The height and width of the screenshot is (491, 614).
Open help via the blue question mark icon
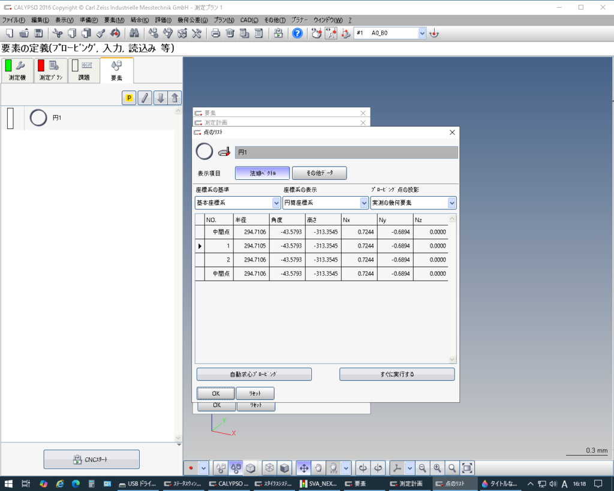(297, 33)
